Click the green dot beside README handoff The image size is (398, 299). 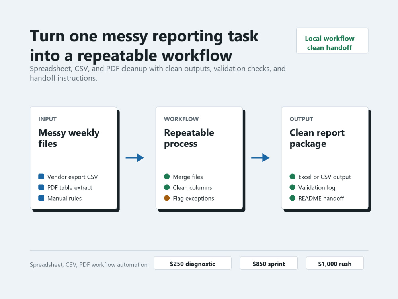(x=293, y=198)
